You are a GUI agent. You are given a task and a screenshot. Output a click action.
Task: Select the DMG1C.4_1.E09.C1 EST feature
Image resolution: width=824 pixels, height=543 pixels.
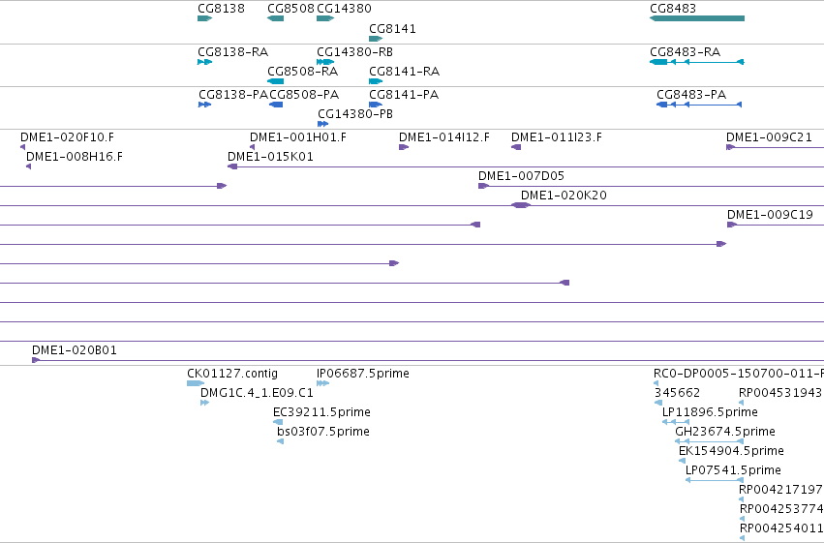[205, 403]
